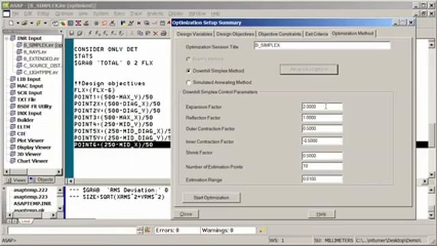
Task: Select Builder in the tree
Action: click(x=25, y=120)
